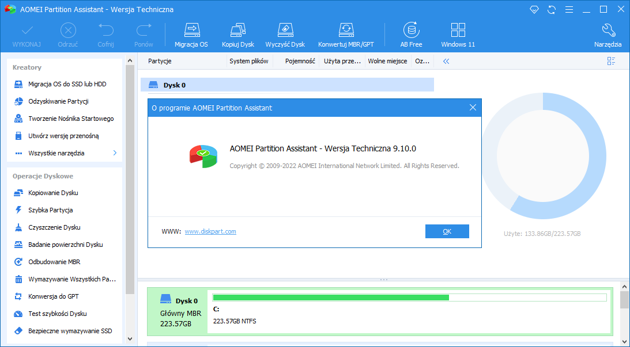Click the AOMEI app icon in title bar
630x347 pixels.
coord(10,9)
